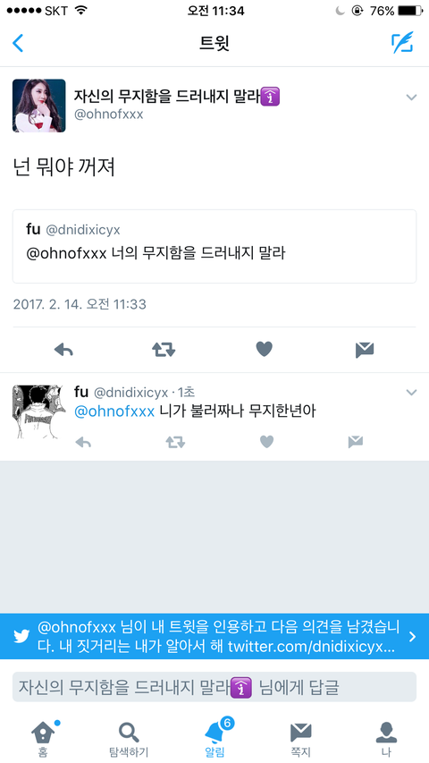Viewport: 429px width, 763px height.
Task: Go to the 나 profile tab
Action: point(386,739)
